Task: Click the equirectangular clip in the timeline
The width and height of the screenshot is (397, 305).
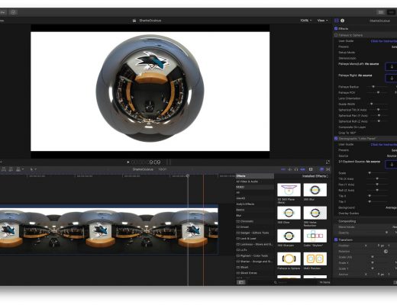Action: point(109,229)
